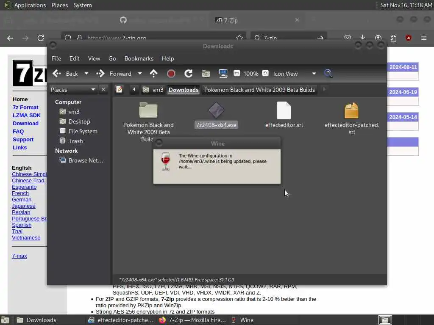This screenshot has width=434, height=325.
Task: Open Firefox hamburger menu
Action: tap(424, 38)
